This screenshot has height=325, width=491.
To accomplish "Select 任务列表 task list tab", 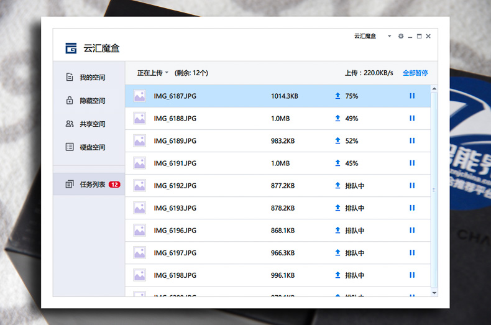I will (92, 185).
